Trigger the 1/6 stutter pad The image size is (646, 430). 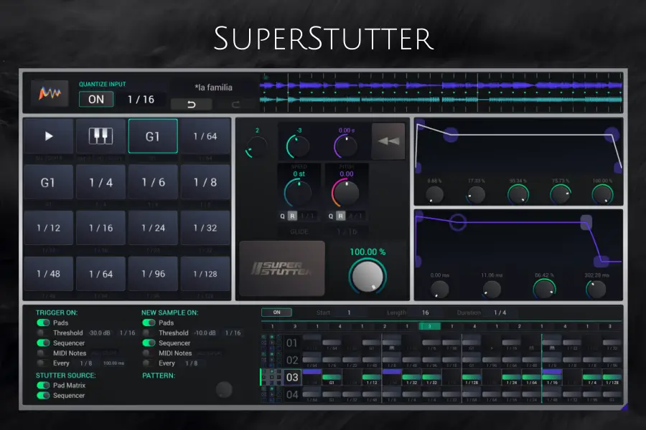[x=153, y=182]
